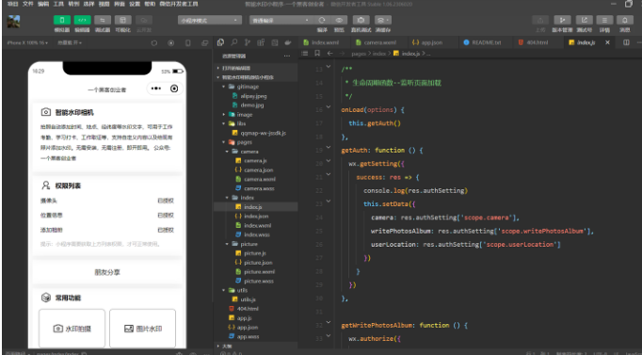The height and width of the screenshot is (355, 642).
Task: Open the Settings menu in the menu bar
Action: click(135, 4)
